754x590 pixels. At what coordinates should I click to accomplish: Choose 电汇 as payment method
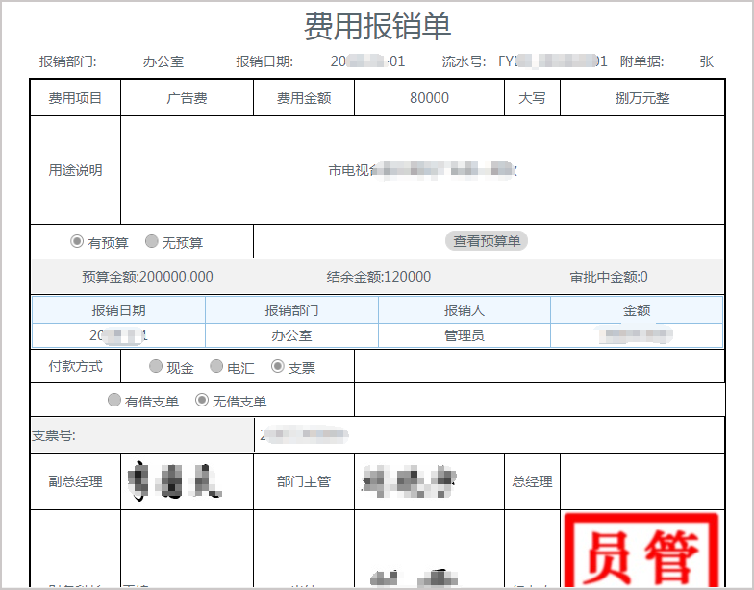pos(216,366)
